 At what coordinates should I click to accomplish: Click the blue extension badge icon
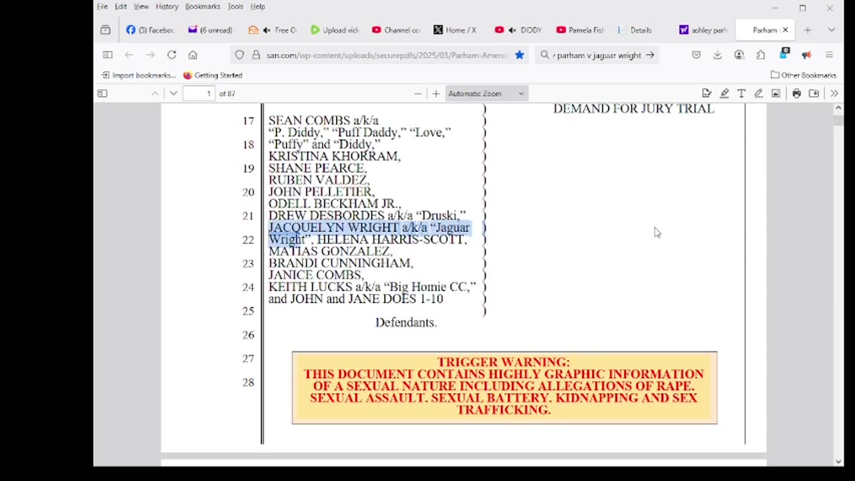point(784,54)
